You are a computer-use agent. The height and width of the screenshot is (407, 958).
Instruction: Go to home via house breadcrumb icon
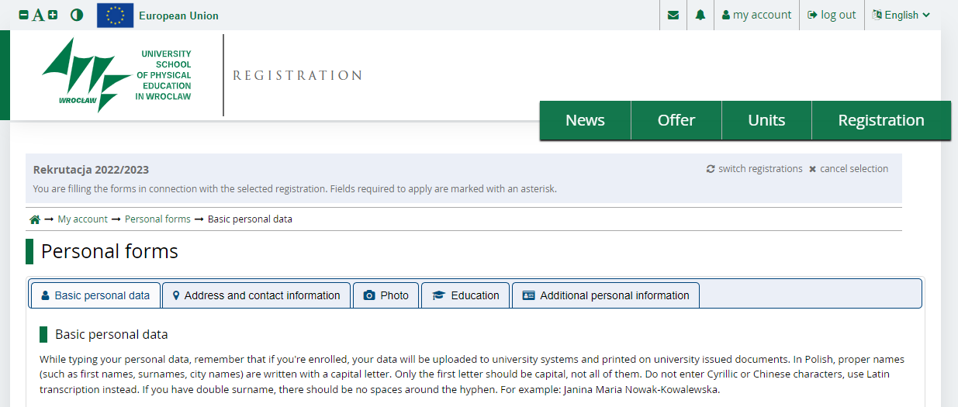point(34,219)
